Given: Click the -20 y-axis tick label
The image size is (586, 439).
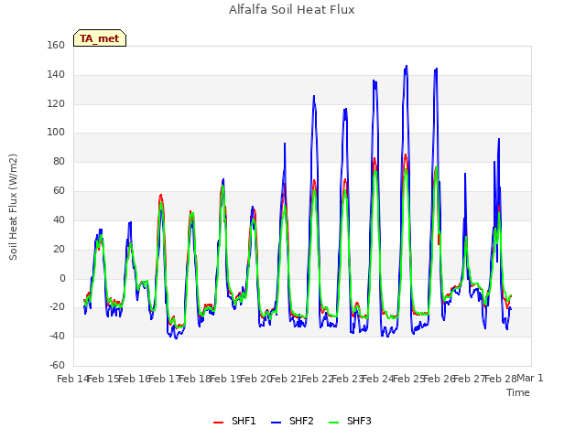Looking at the screenshot, I should tap(57, 307).
